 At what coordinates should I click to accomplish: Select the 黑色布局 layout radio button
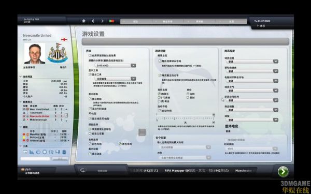pyautogui.click(x=120, y=144)
